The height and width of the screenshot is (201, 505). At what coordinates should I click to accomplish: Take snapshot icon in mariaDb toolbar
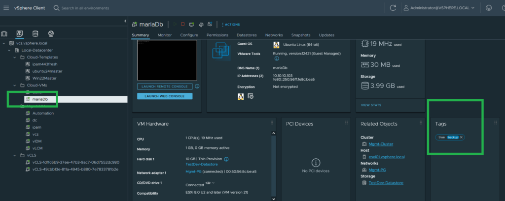point(210,25)
